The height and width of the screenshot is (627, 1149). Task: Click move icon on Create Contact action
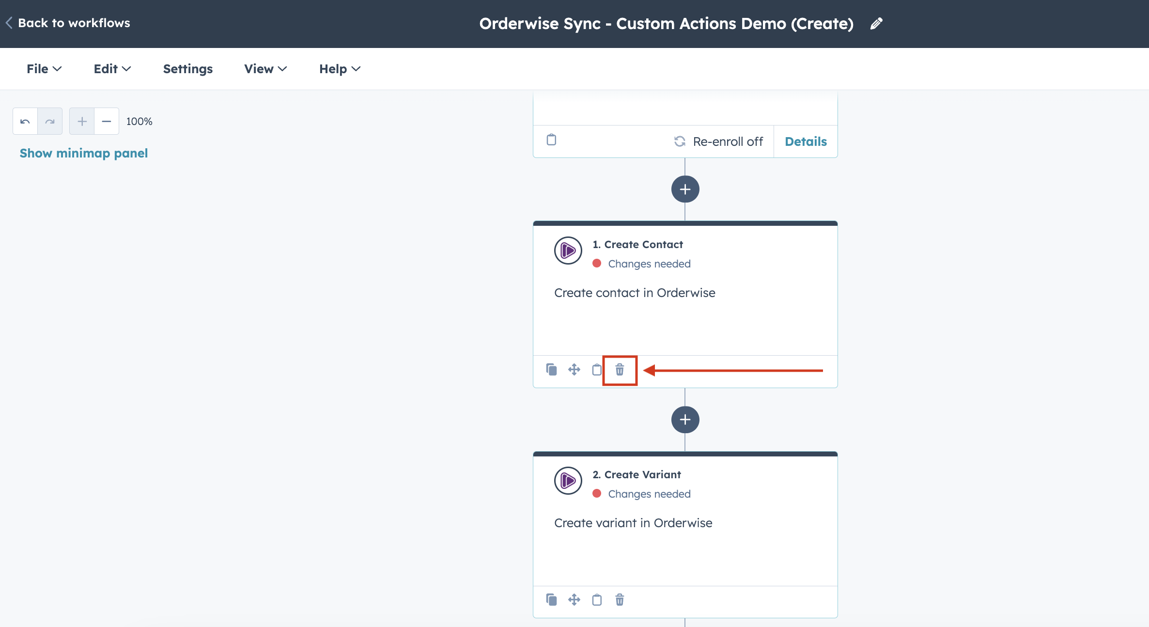click(574, 370)
